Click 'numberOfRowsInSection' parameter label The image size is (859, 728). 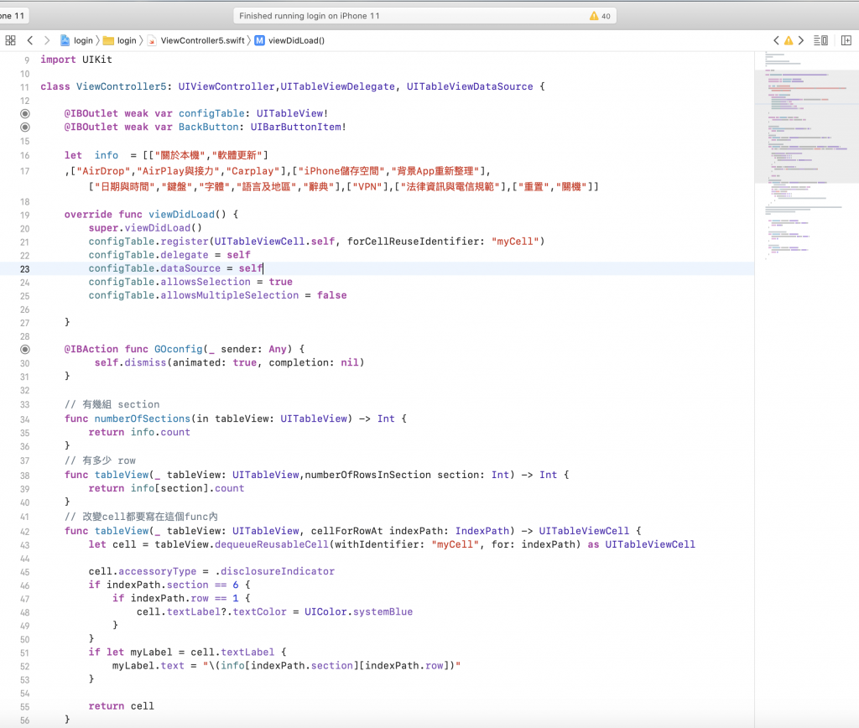[368, 475]
